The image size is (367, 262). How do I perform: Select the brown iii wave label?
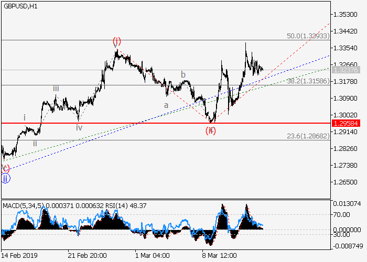(x=56, y=89)
